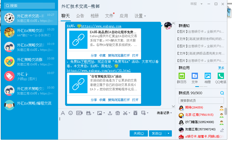Expand send options arrow next to 发送

pyautogui.click(x=168, y=133)
